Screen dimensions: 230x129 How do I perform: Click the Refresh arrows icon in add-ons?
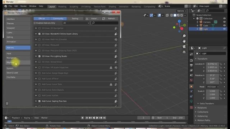tap(103, 19)
